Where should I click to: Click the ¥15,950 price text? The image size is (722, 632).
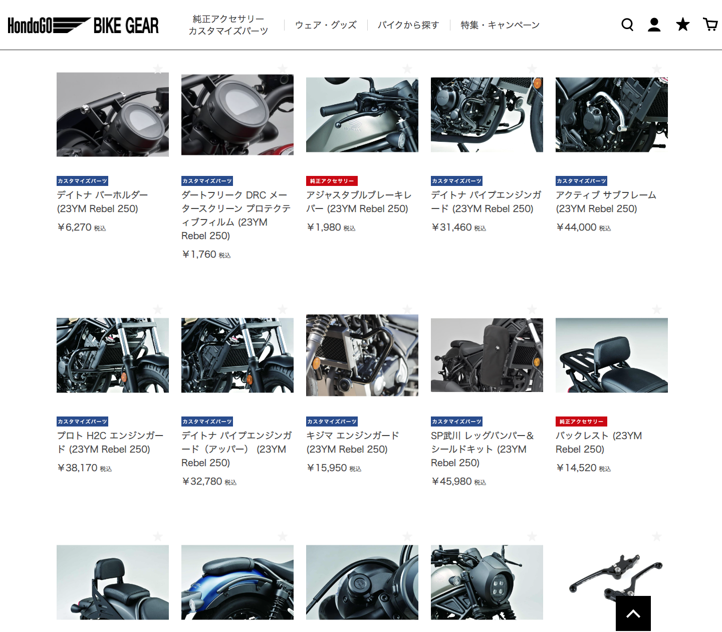[x=327, y=468]
